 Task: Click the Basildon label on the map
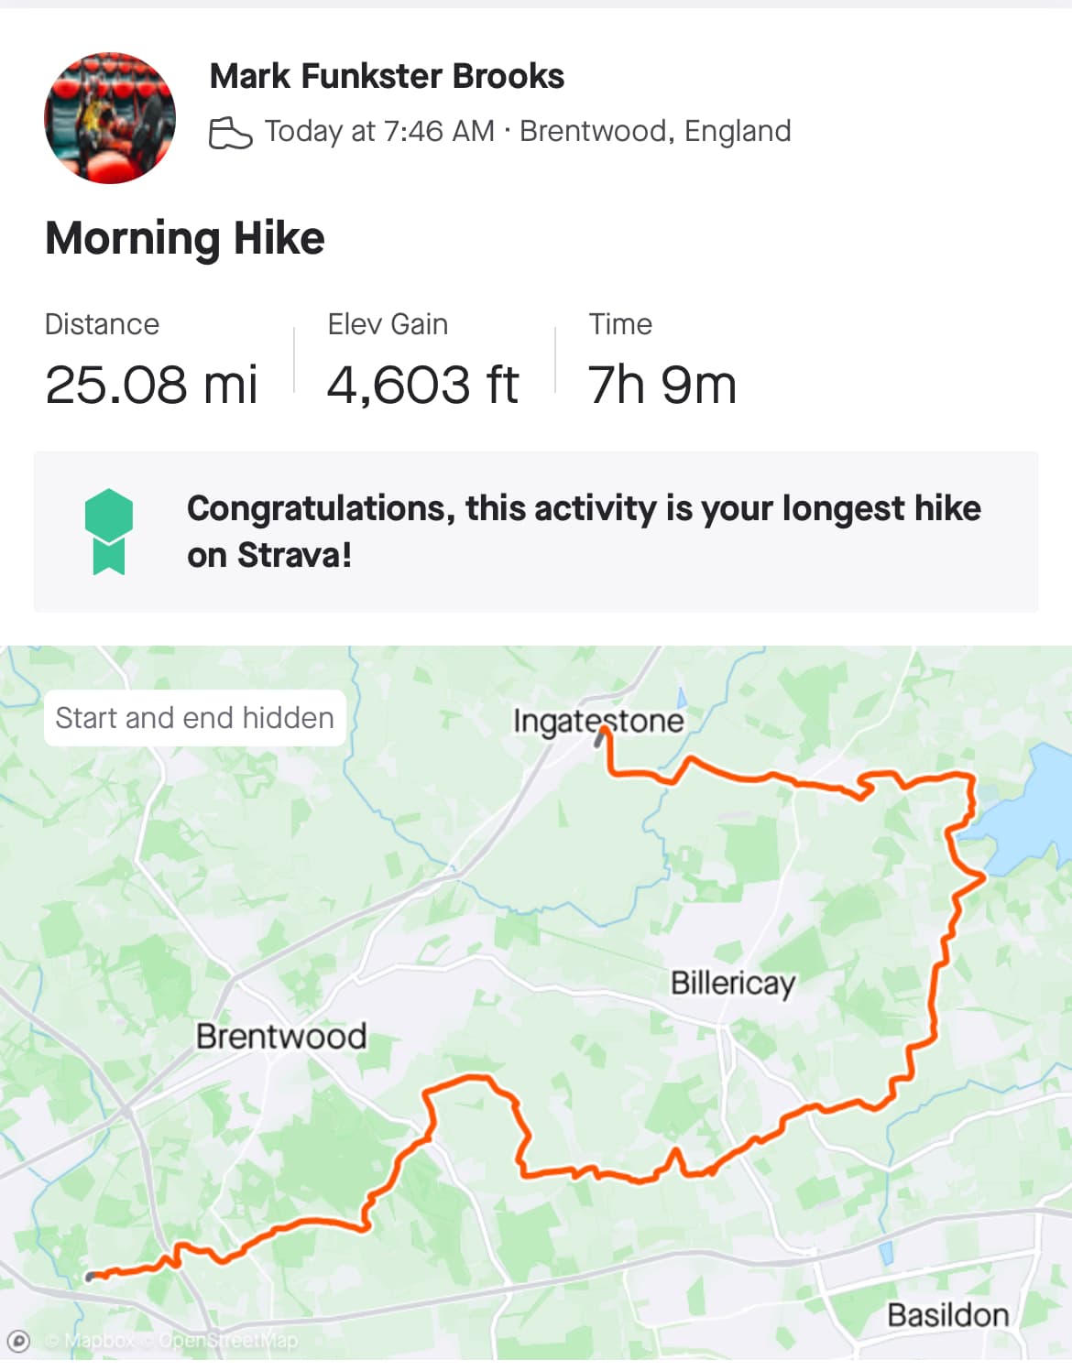point(947,1315)
